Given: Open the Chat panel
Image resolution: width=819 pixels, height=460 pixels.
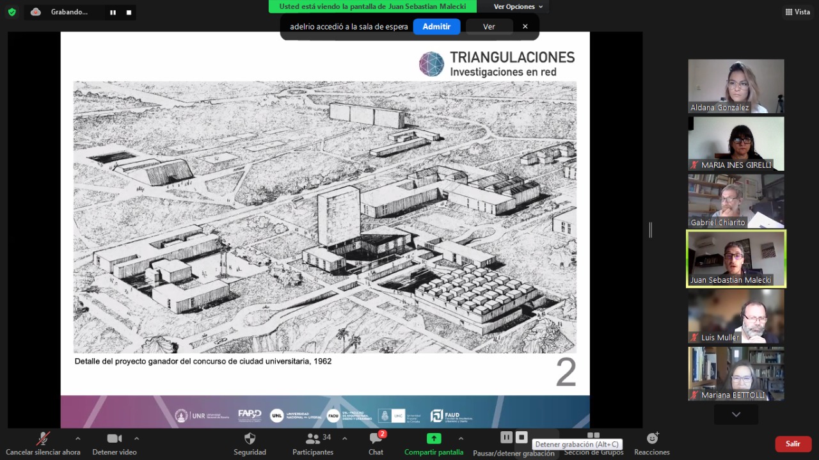Looking at the screenshot, I should click(376, 439).
